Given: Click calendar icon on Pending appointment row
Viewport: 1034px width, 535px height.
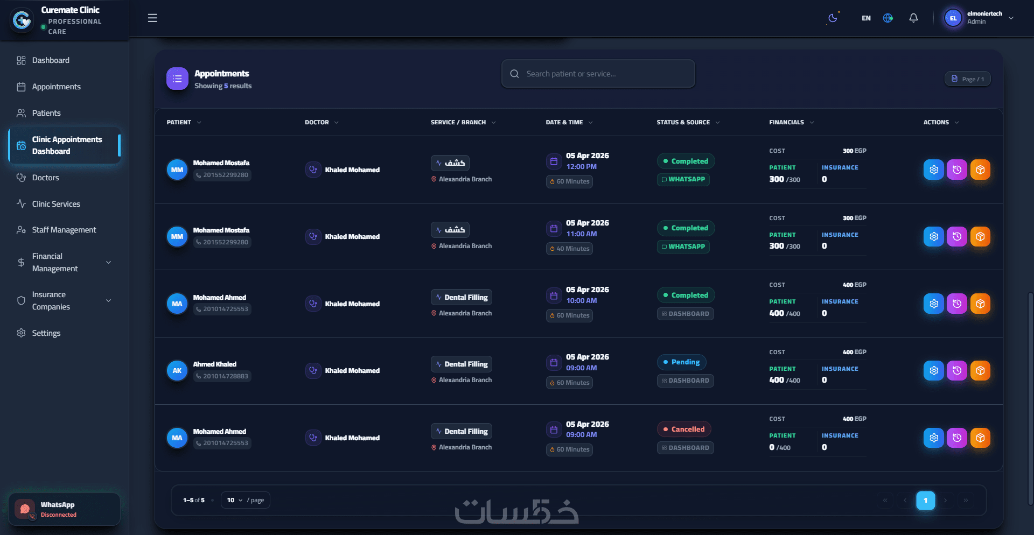Looking at the screenshot, I should [x=554, y=363].
